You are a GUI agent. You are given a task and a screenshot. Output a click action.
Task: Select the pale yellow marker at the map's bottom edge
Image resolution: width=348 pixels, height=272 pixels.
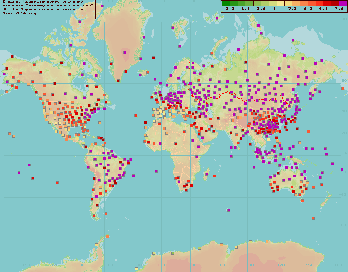click(136, 269)
